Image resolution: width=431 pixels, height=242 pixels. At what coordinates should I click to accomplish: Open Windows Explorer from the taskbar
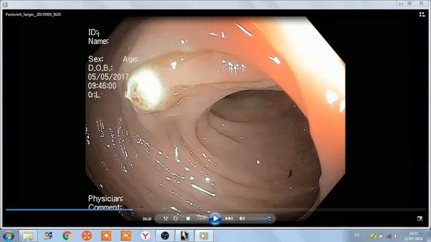point(28,236)
